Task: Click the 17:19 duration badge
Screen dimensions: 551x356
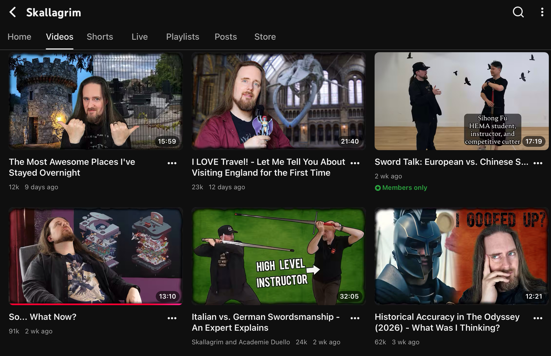Action: tap(534, 141)
